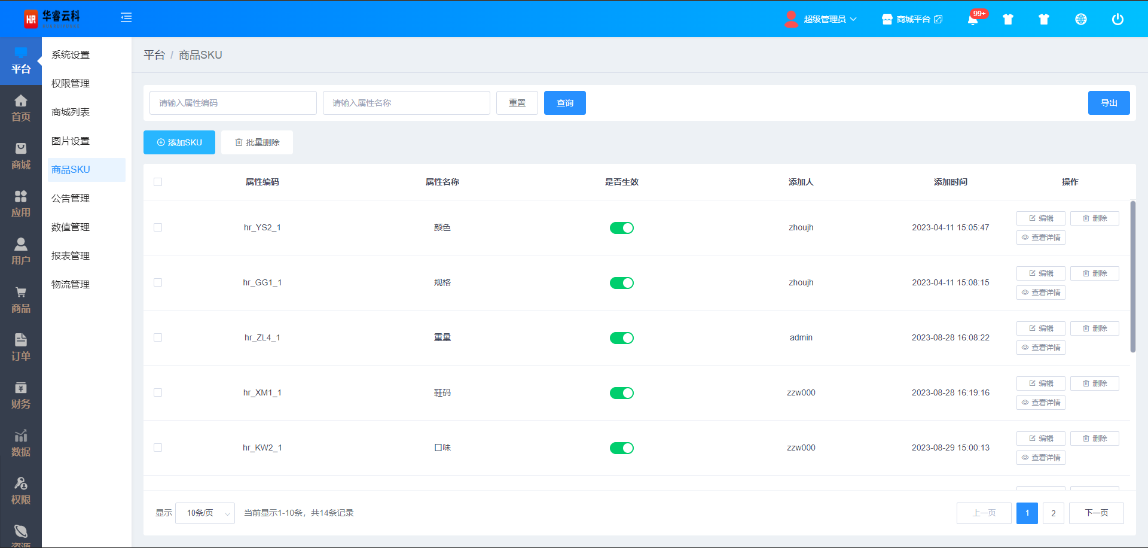Image resolution: width=1148 pixels, height=548 pixels.
Task: Select 公告管理 in the submenu
Action: point(71,199)
